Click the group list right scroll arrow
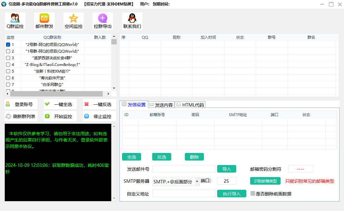 (108, 94)
